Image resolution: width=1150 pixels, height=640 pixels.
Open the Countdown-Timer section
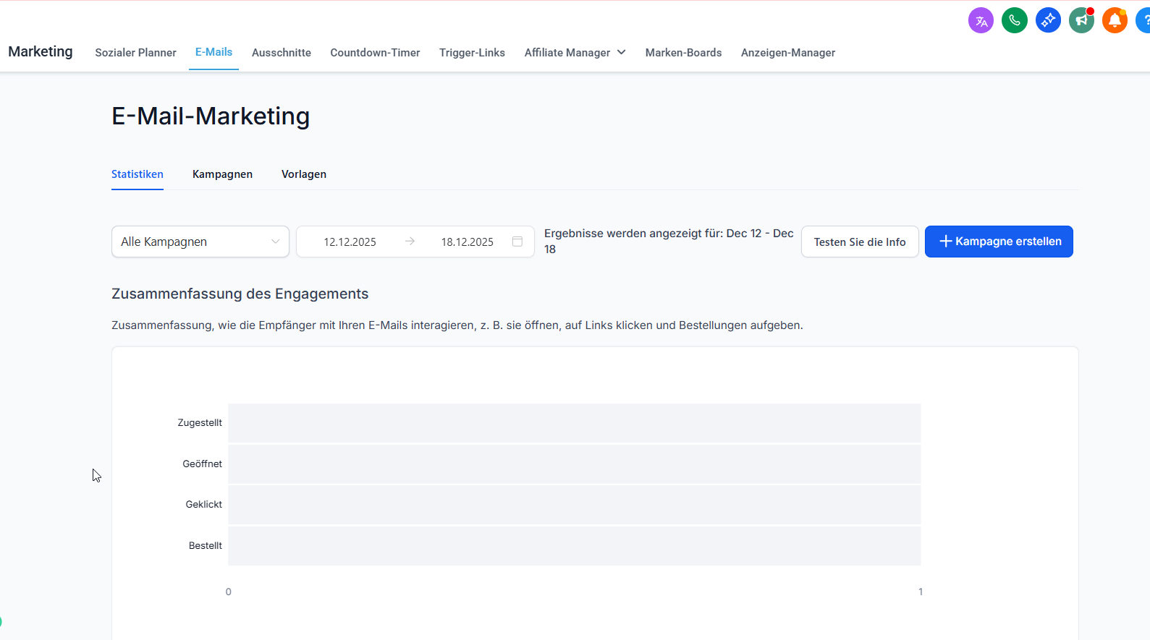click(x=375, y=53)
